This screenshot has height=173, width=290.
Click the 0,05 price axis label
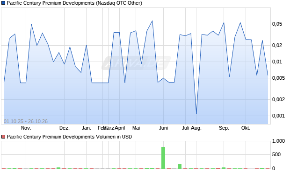point(277,24)
